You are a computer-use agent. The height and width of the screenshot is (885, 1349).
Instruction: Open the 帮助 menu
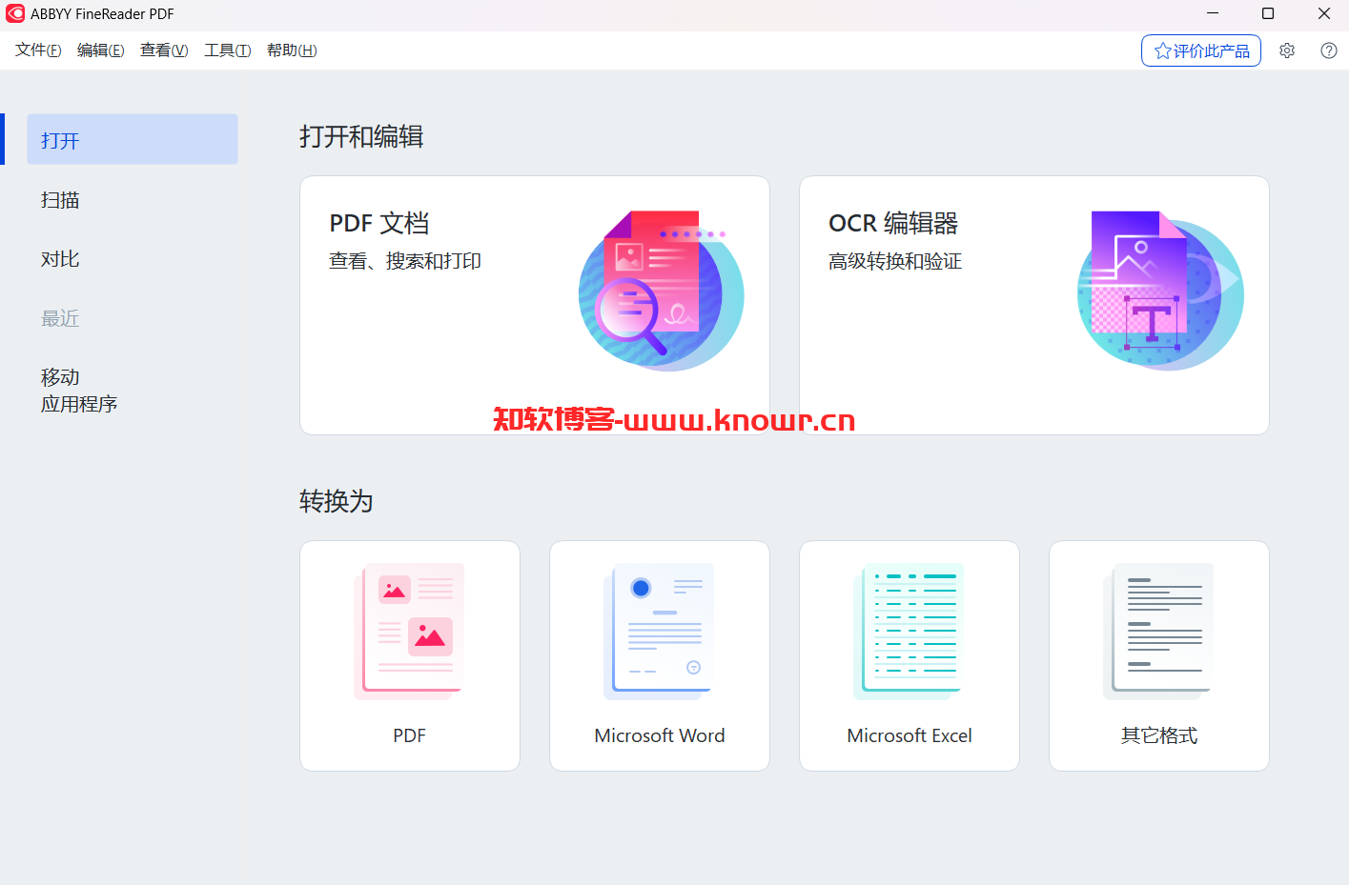point(292,50)
